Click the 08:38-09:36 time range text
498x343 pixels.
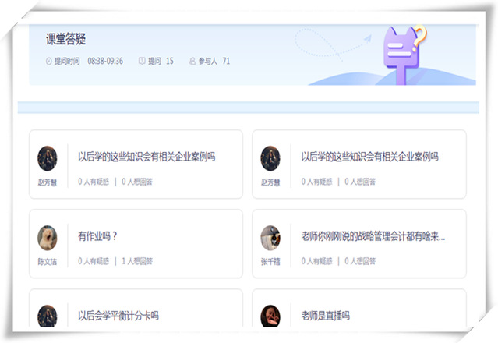click(105, 61)
